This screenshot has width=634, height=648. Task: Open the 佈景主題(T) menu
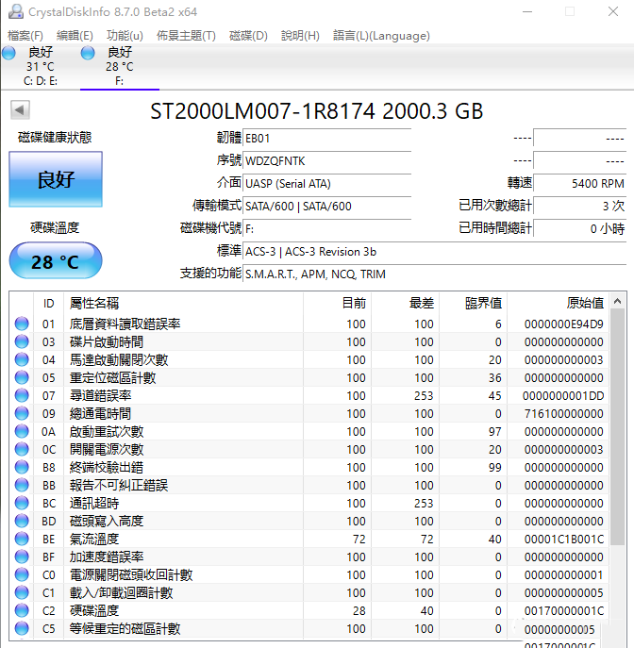click(x=186, y=36)
